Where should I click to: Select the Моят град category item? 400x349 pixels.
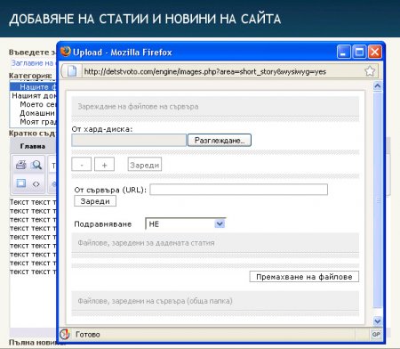[x=37, y=122]
